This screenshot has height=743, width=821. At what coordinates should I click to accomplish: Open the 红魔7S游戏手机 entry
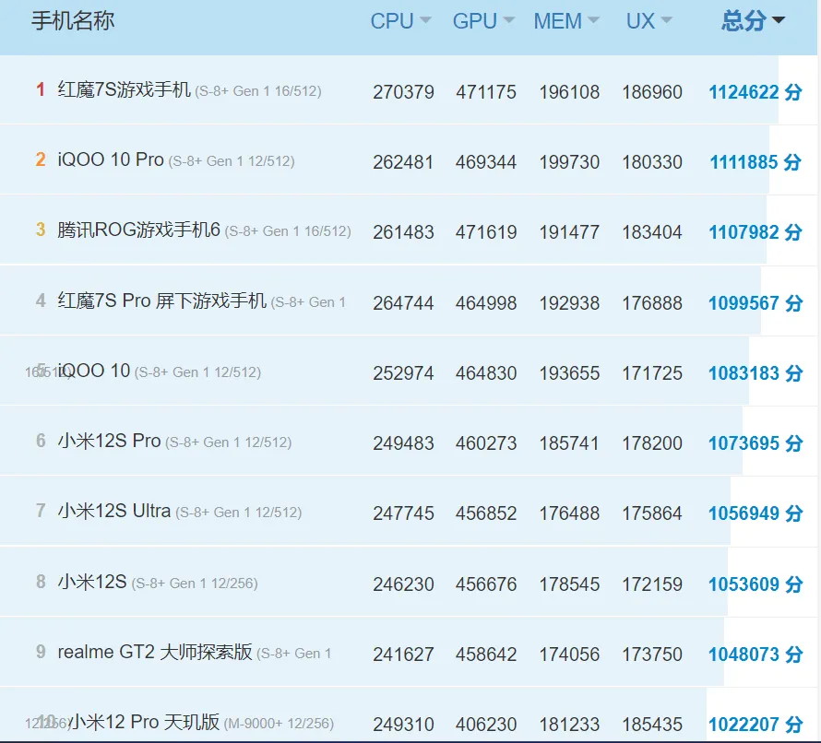(x=125, y=89)
